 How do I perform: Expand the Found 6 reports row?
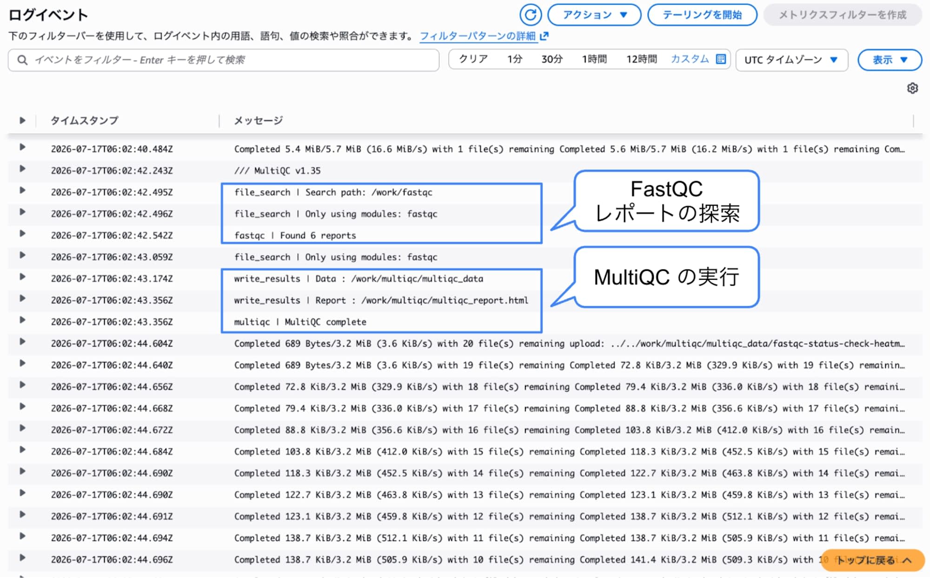(22, 234)
